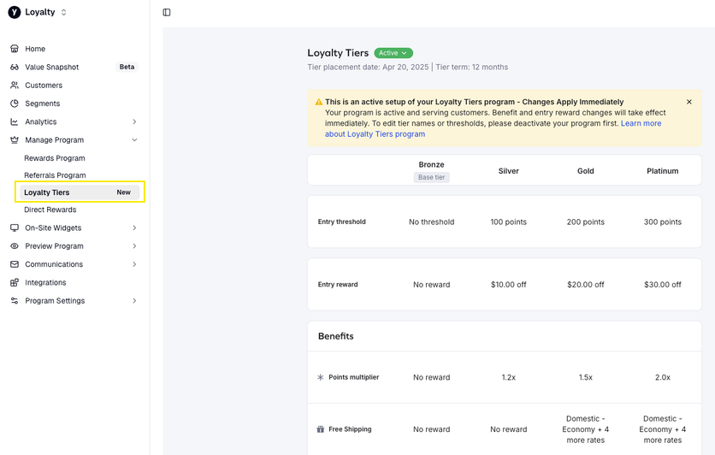Click the "100 points" Silver threshold
715x455 pixels.
tap(508, 222)
